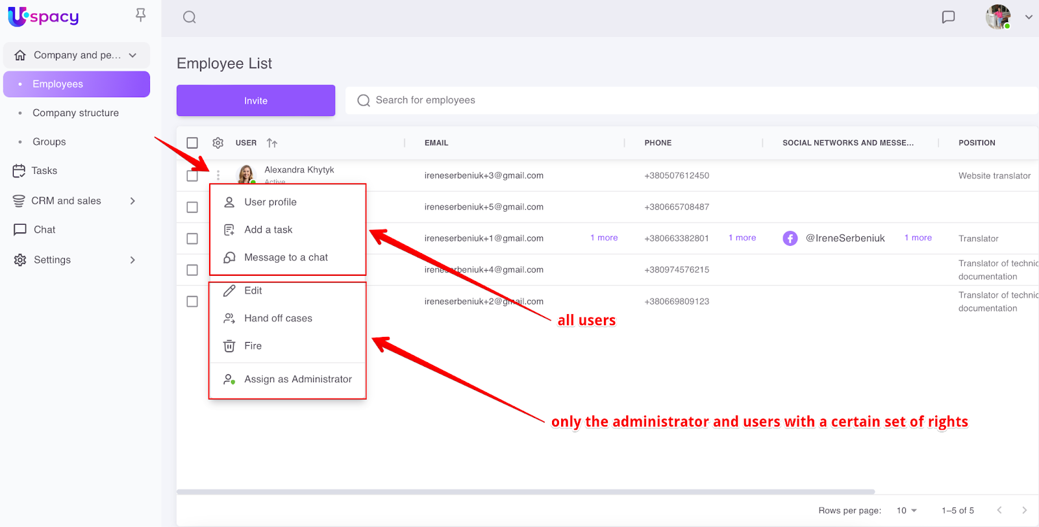Click the three-dot menu for Alexandra Khytyk

click(x=218, y=175)
